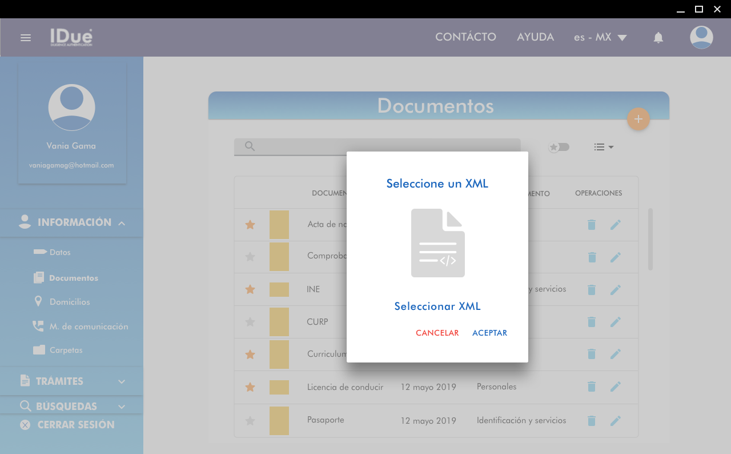Go to Carpetas in the sidebar

coord(66,350)
